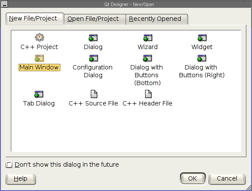252x191 pixels.
Task: Select the C++ Header File icon
Action: pos(148,94)
